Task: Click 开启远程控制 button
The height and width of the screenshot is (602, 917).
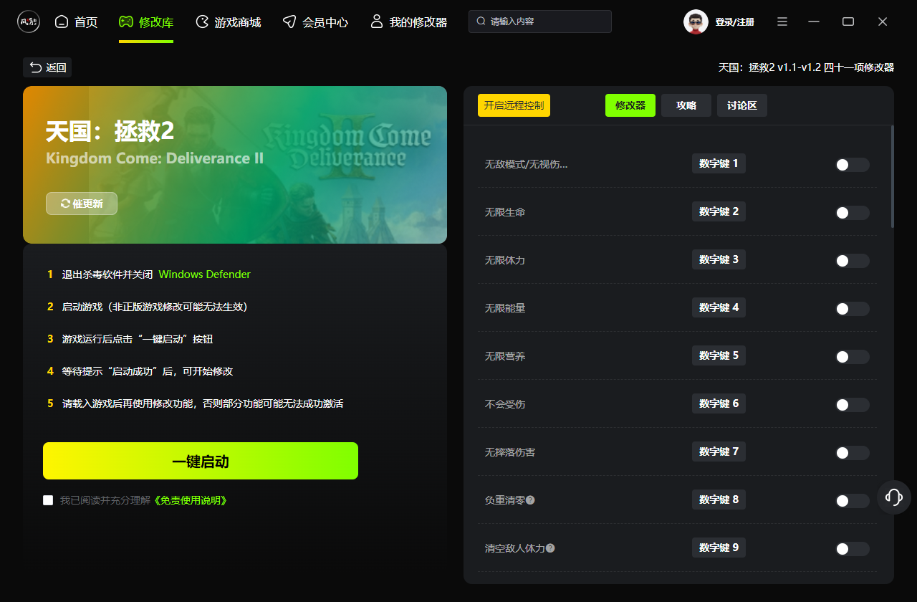Action: click(514, 105)
